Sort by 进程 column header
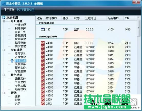The height and width of the screenshot is (111, 142). (40, 18)
